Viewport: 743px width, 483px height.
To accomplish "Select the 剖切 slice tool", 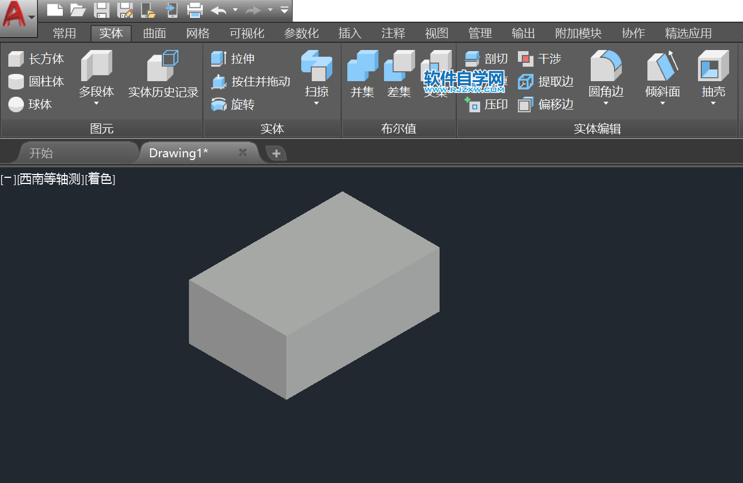I will (x=486, y=58).
